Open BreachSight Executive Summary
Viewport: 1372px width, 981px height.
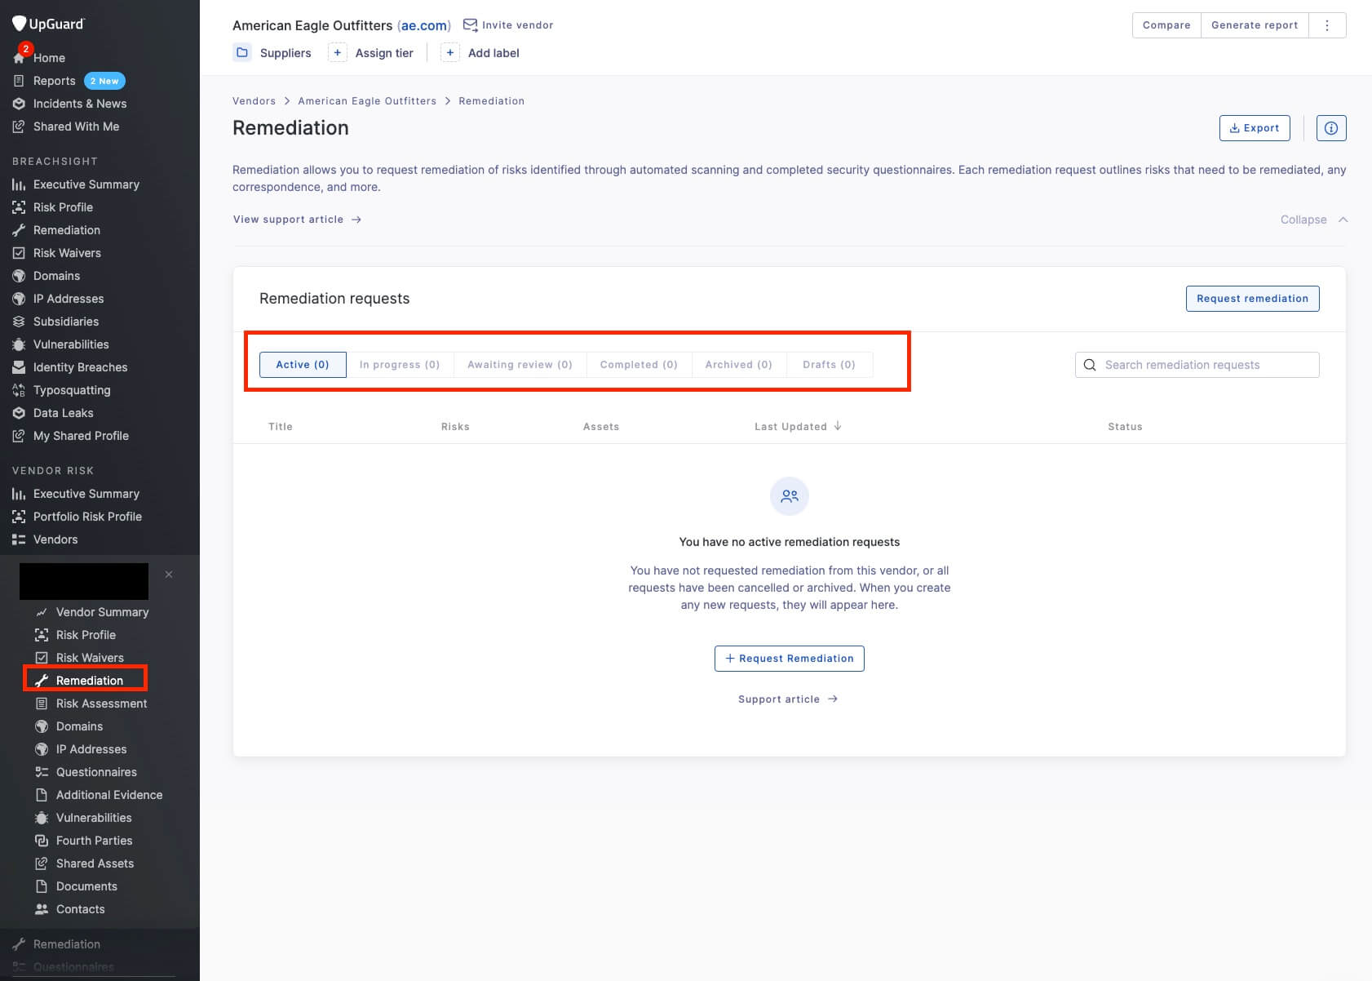pyautogui.click(x=86, y=184)
